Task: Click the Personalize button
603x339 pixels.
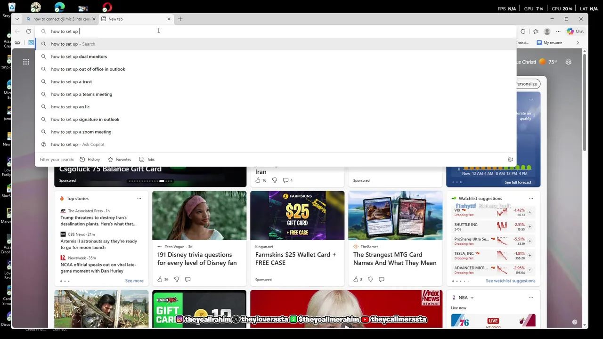Action: pyautogui.click(x=527, y=84)
